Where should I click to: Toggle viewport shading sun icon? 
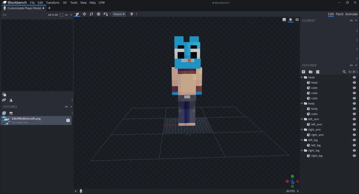290,20
